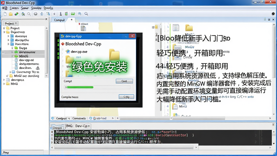Toggle checkbox beside last console line
The height and width of the screenshot is (156, 277).
52,142
